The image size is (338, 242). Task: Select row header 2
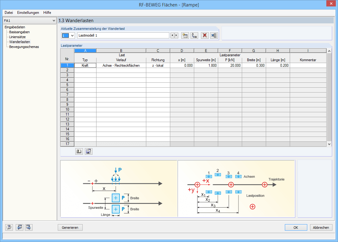coord(67,70)
